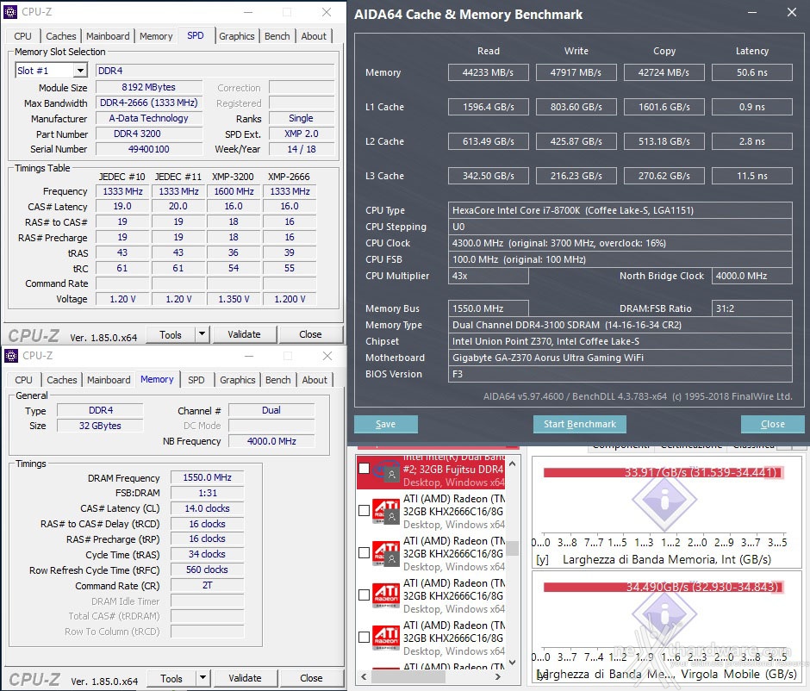Click the Row Refresh Cycle Time value 560 clocks

click(207, 570)
